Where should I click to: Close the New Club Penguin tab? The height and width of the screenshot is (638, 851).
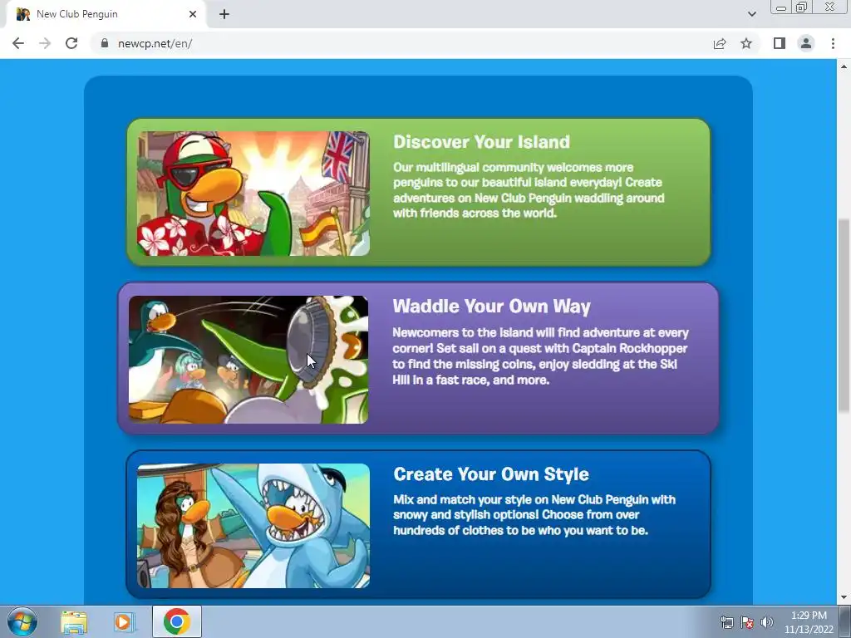193,14
